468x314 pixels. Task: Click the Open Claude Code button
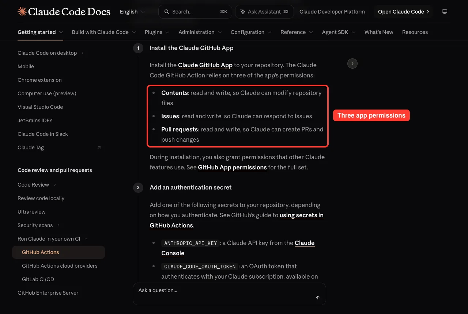pyautogui.click(x=403, y=12)
